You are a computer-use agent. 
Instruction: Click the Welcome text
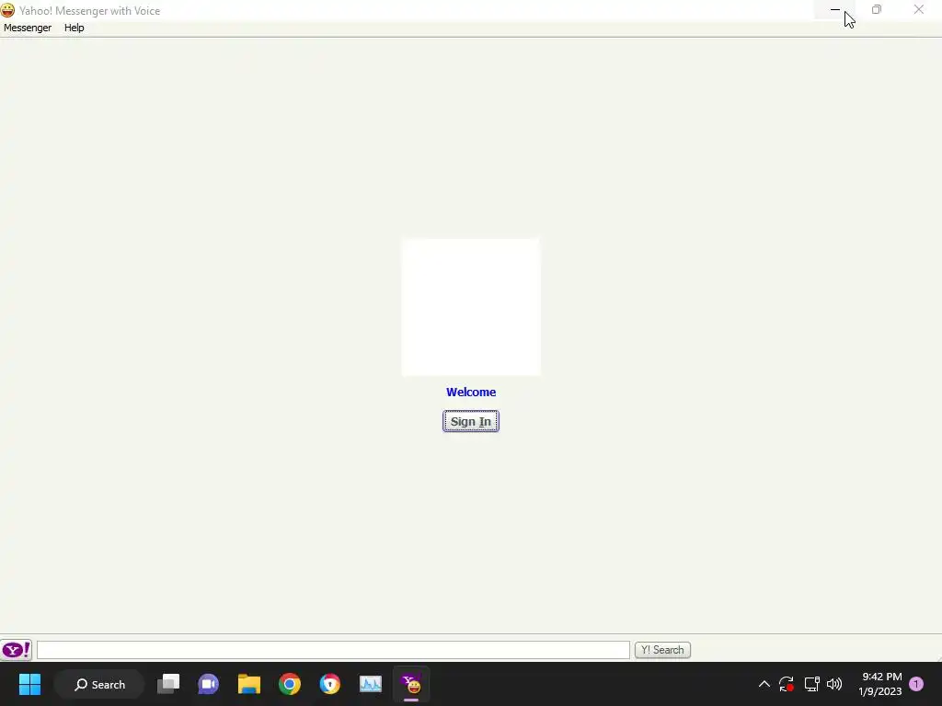470,392
